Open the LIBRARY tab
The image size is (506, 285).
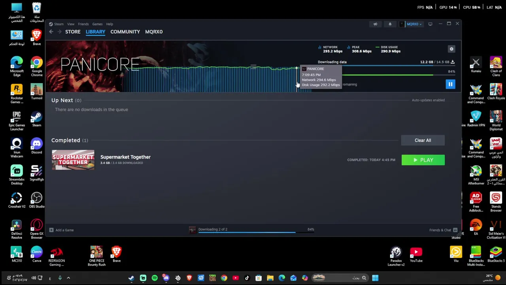click(95, 32)
